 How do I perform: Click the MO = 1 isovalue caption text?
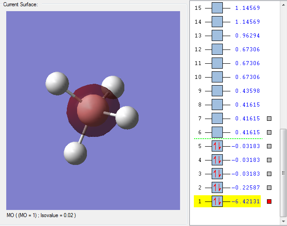pyautogui.click(x=41, y=215)
